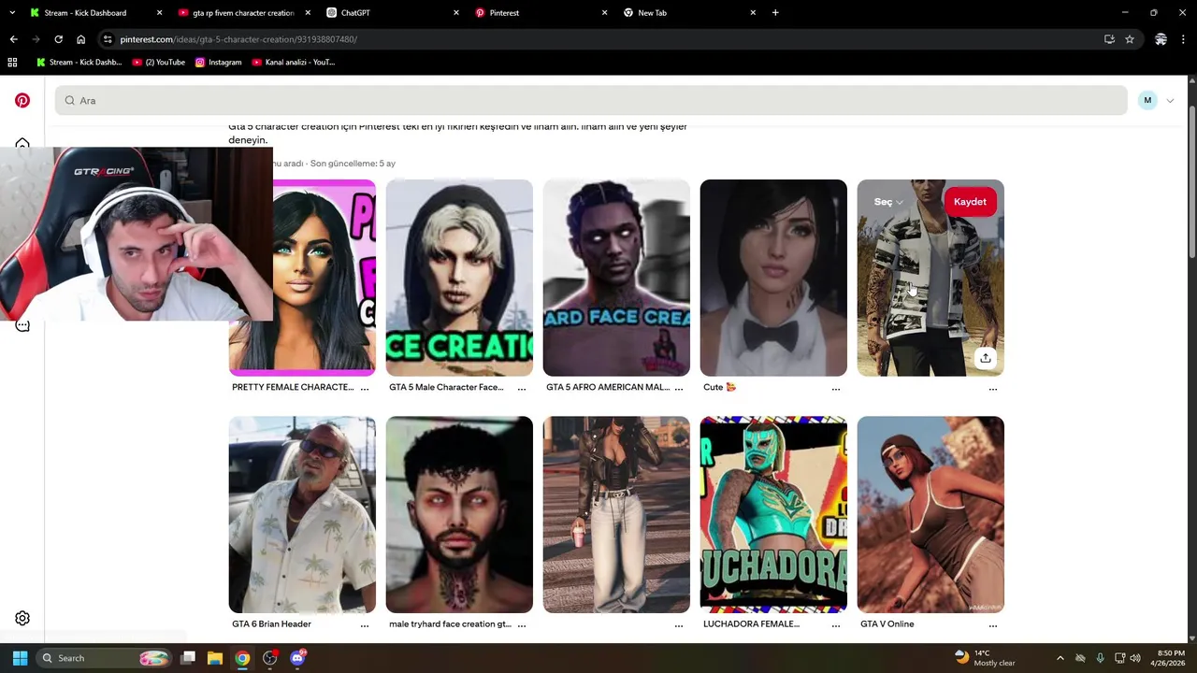Open the tab search dropdown arrow
Image resolution: width=1197 pixels, height=673 pixels.
pos(12,13)
